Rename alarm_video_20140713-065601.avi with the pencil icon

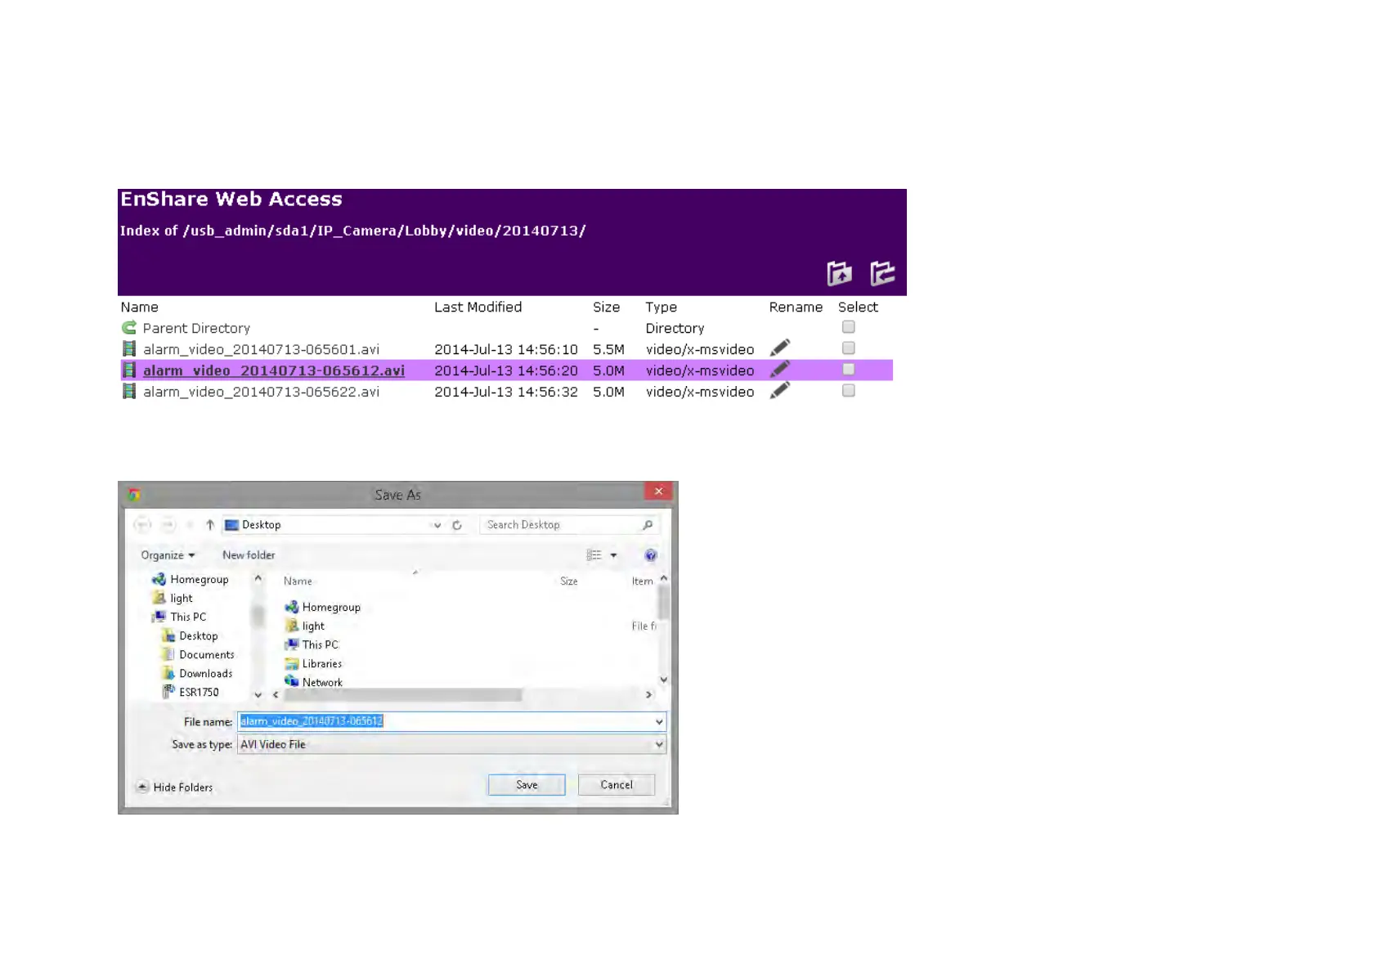click(x=780, y=348)
